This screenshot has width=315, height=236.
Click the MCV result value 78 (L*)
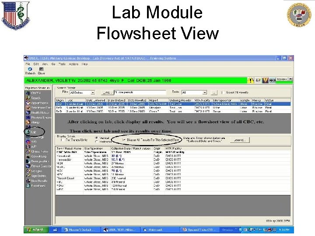point(116,171)
